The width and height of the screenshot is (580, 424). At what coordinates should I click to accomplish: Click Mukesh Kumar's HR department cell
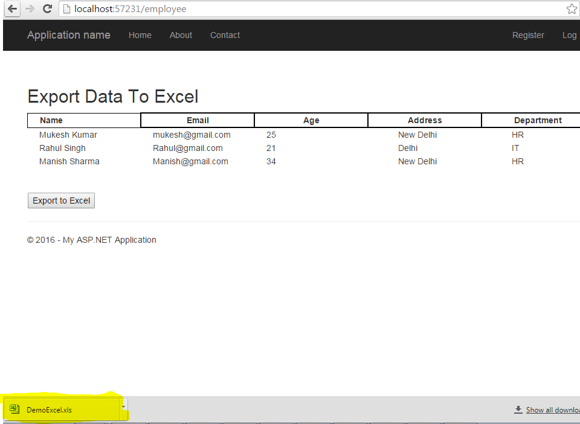coord(518,135)
